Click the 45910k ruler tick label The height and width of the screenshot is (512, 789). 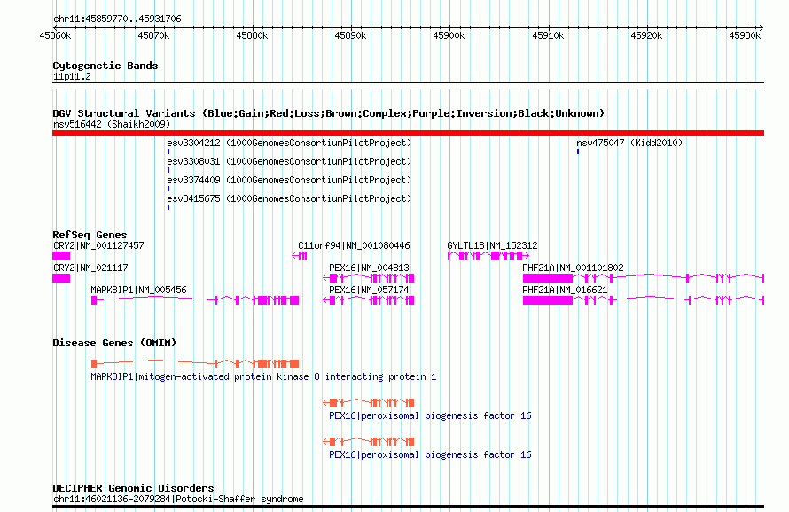pos(548,36)
